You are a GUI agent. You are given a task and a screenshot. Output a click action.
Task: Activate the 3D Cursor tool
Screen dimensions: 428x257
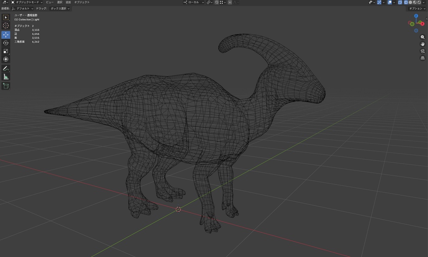coord(6,26)
